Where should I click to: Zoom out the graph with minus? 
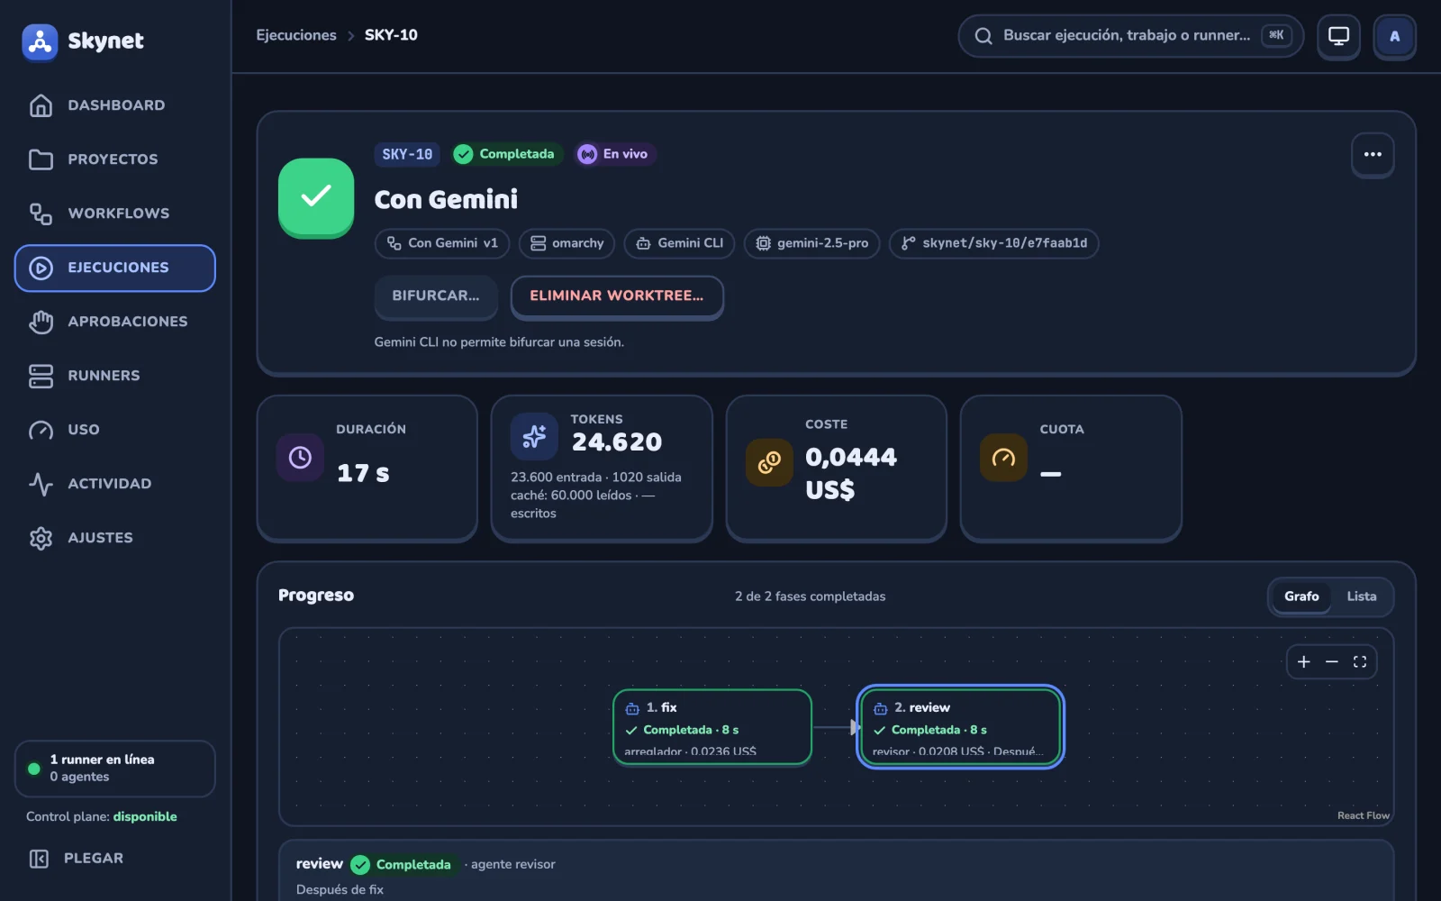click(x=1331, y=662)
